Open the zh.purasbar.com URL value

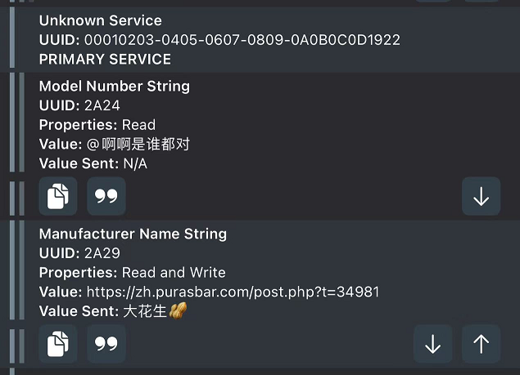[232, 292]
